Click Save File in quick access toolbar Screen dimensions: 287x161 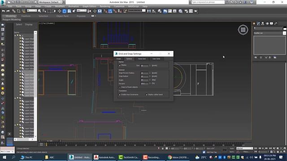(18, 2)
